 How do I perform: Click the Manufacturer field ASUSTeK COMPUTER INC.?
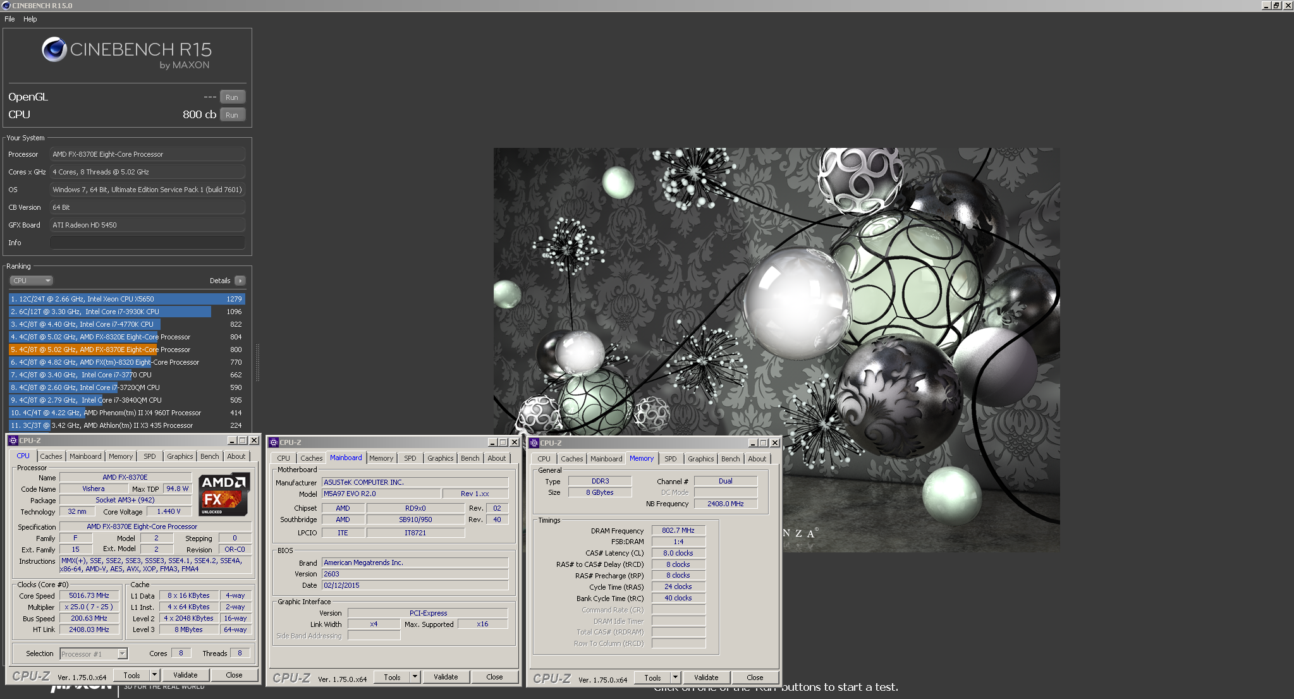(x=415, y=482)
